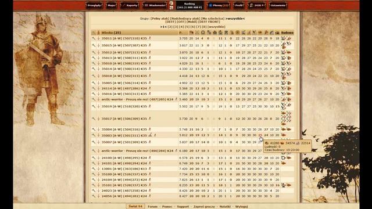Screen dimensions: 372x209
Task: Click the Farm column header icon
Action: (260, 33)
